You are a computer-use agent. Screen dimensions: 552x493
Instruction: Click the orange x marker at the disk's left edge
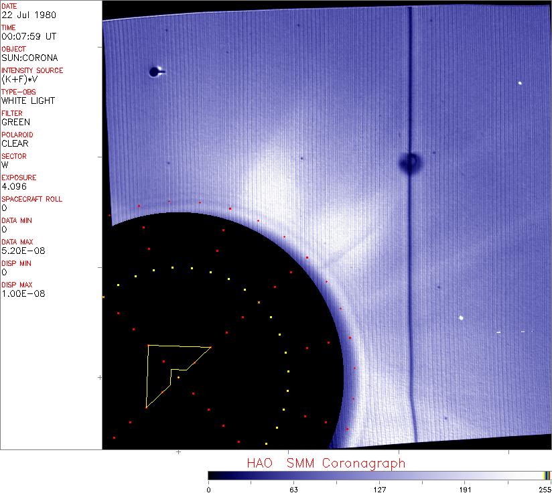(103, 296)
